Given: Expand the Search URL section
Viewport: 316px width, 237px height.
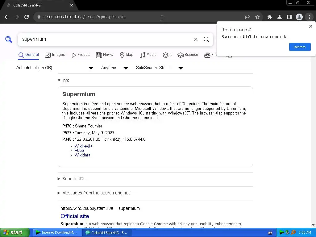Looking at the screenshot, I should [72, 179].
